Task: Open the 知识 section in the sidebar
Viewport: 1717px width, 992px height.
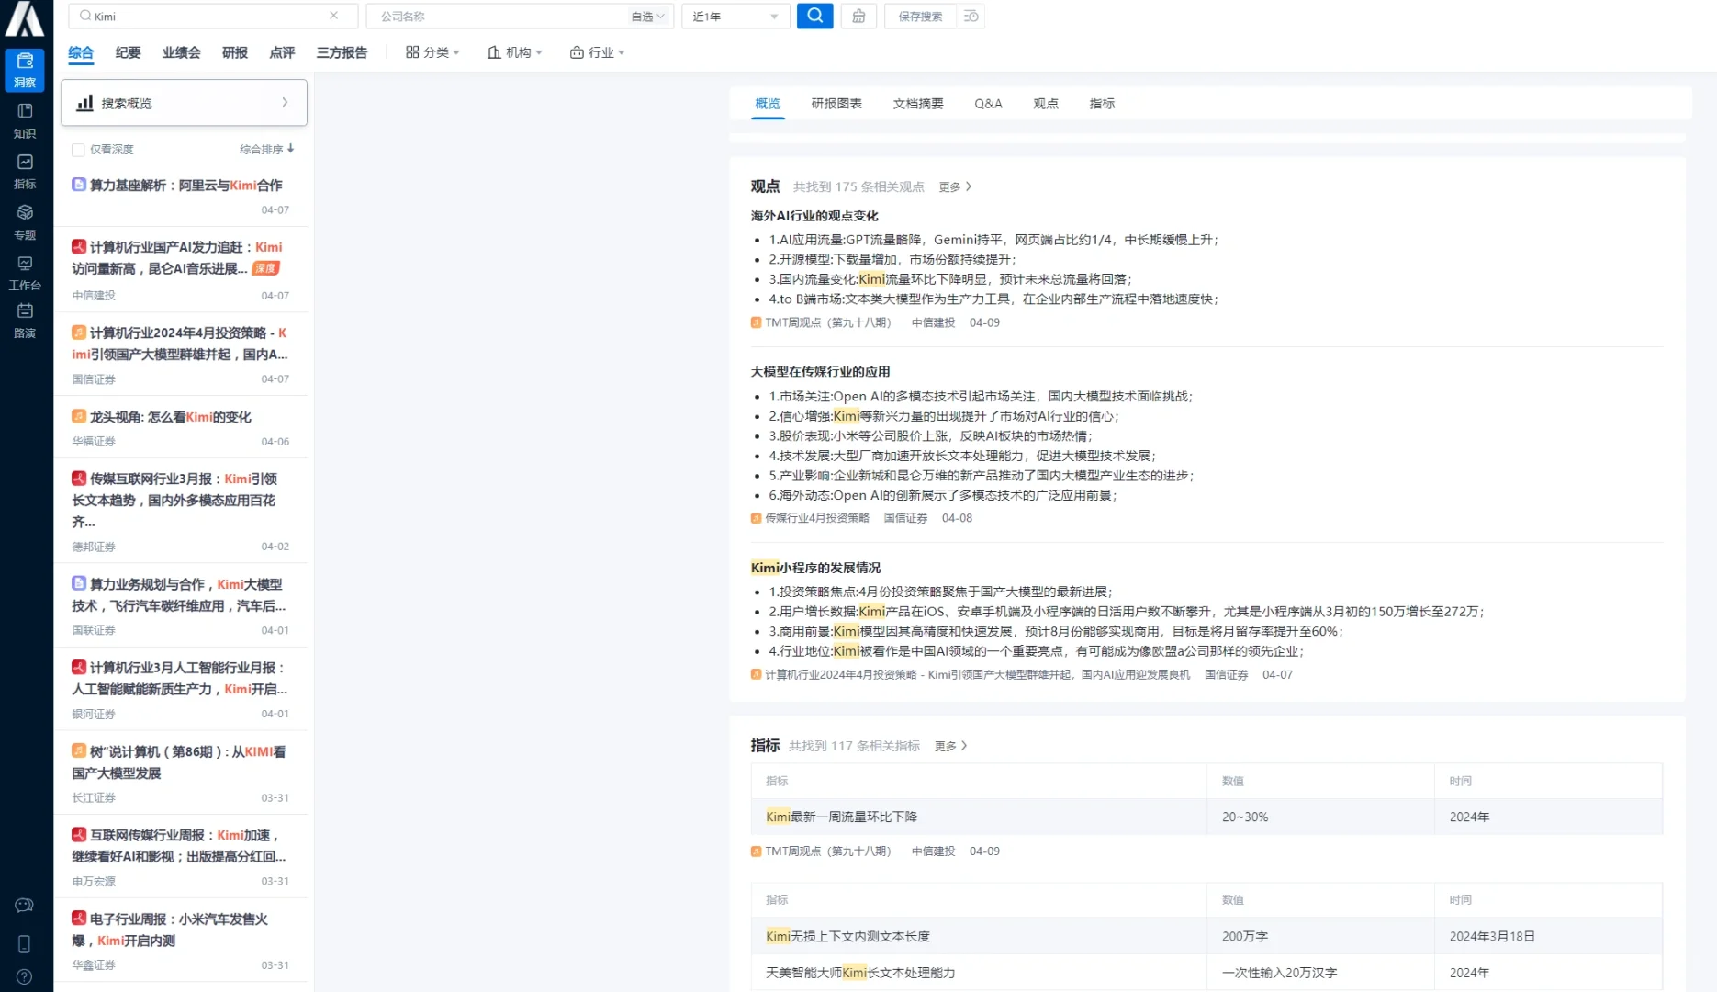Action: (25, 120)
